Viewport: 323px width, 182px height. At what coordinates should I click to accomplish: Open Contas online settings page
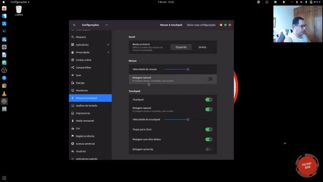[x=90, y=60]
